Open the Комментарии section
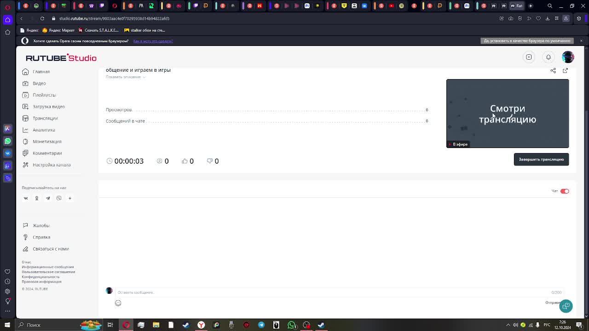 point(47,153)
